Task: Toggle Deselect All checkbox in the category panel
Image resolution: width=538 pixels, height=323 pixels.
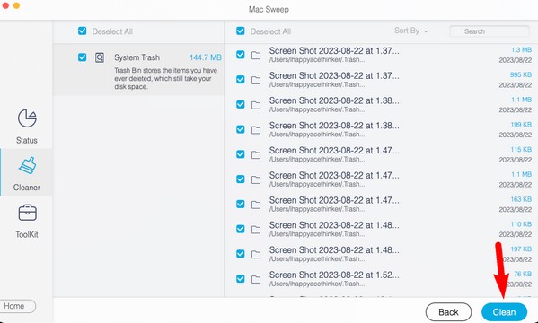Action: coord(82,31)
